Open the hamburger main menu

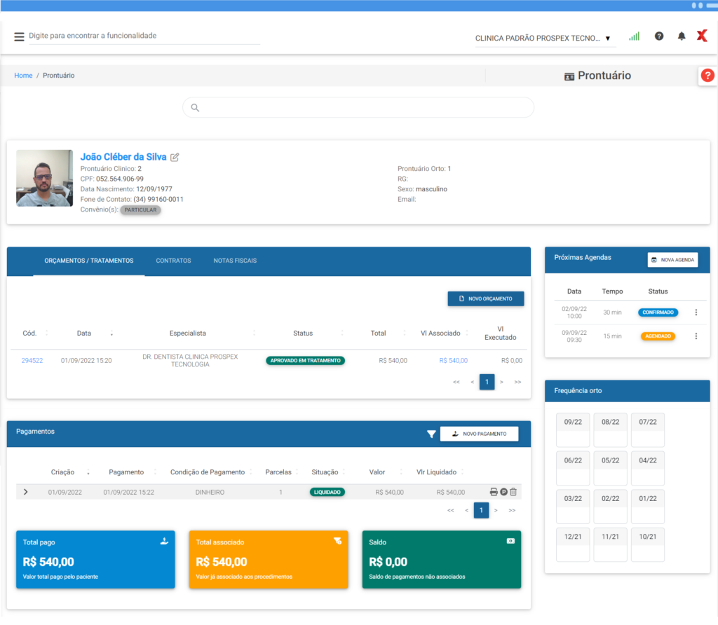19,36
